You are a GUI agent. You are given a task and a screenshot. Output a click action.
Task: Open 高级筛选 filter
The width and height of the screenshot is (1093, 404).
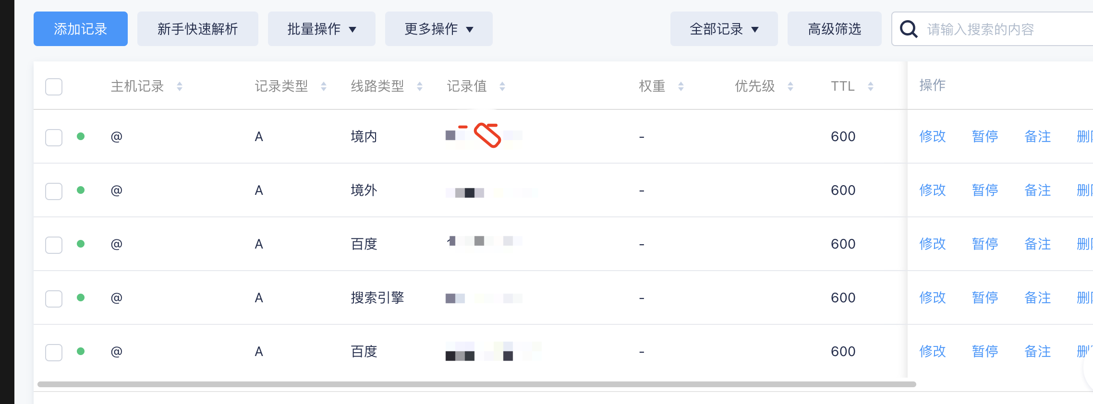coord(835,29)
